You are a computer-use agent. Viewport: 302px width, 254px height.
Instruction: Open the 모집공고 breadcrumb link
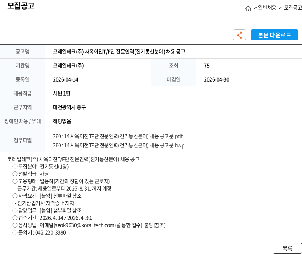pos(293,8)
